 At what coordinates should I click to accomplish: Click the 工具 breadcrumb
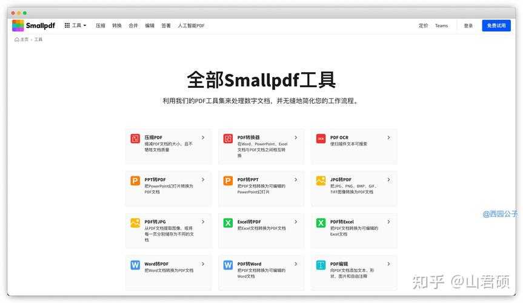[x=38, y=39]
